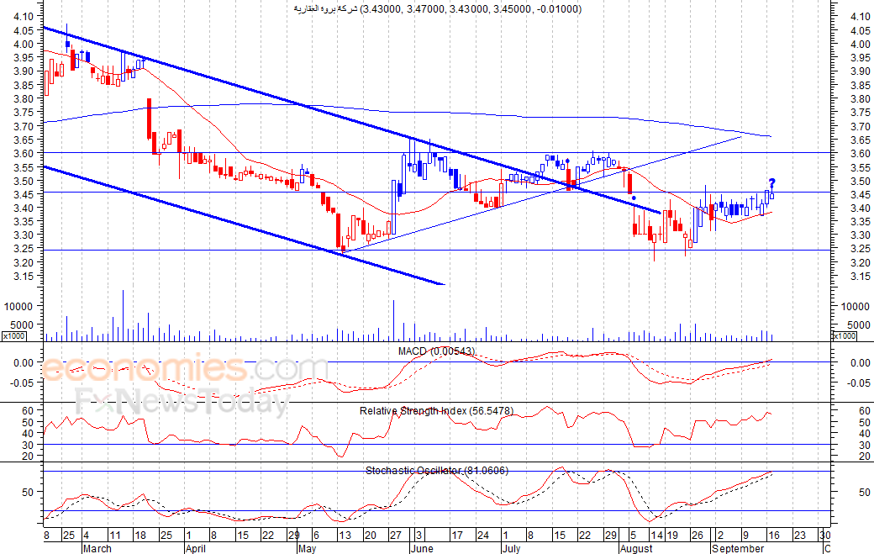This screenshot has width=874, height=554.
Task: Click the 5000 volume label on right axis
Action: 858,325
